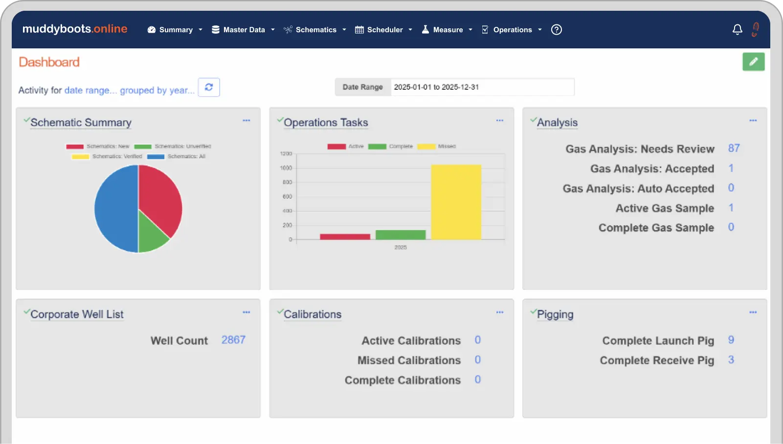This screenshot has height=444, width=783.
Task: Click the boot footprint user icon
Action: (756, 29)
